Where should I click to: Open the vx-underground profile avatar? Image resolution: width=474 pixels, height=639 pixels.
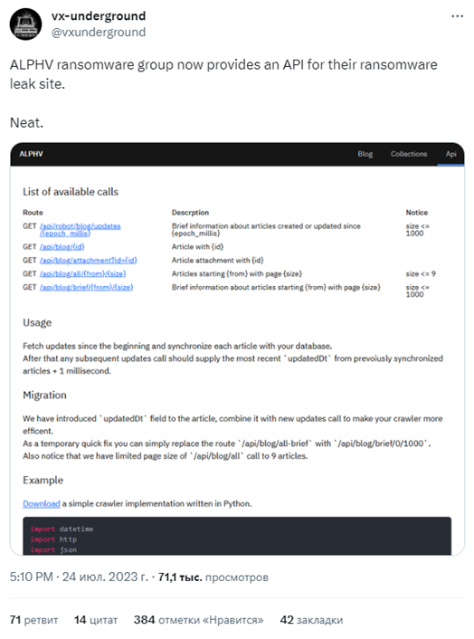click(x=25, y=24)
